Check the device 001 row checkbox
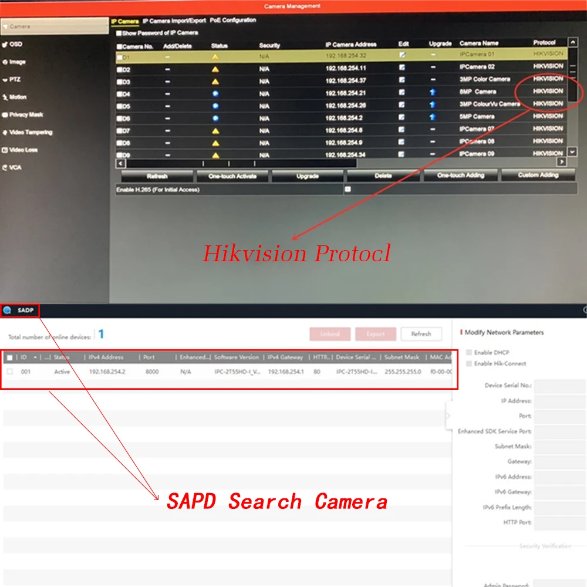This screenshot has height=587, width=587. (x=10, y=372)
